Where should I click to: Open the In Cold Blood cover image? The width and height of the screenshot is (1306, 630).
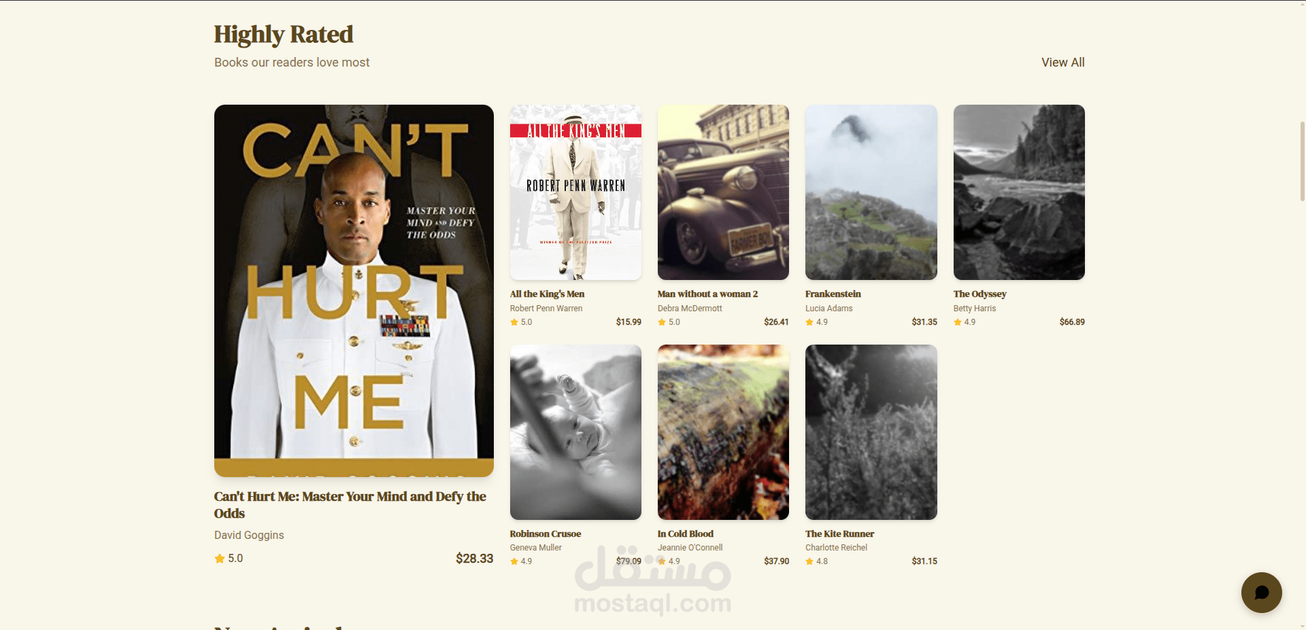723,432
